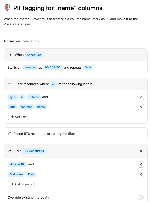The height and width of the screenshot is (207, 151).
Task: Select the Automation tab
Action: [12, 41]
